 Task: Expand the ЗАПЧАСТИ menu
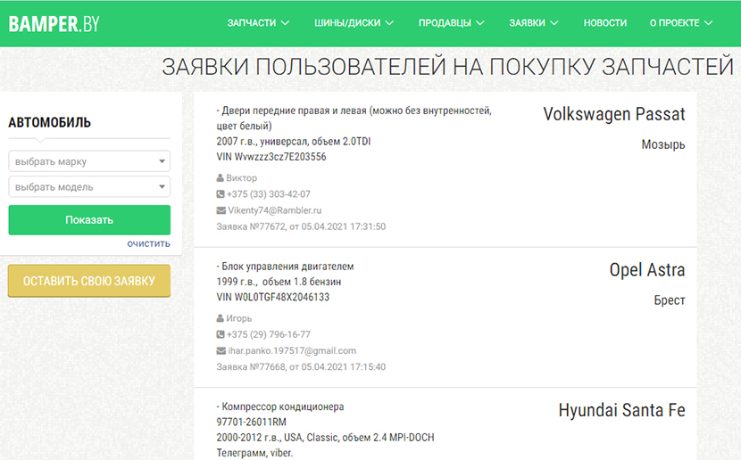pyautogui.click(x=258, y=23)
